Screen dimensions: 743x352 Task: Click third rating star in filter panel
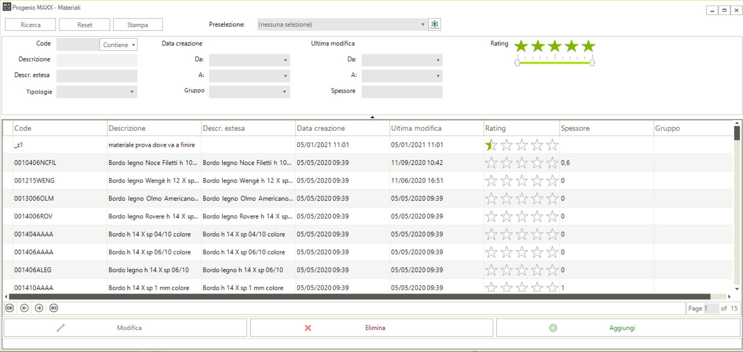pos(555,46)
